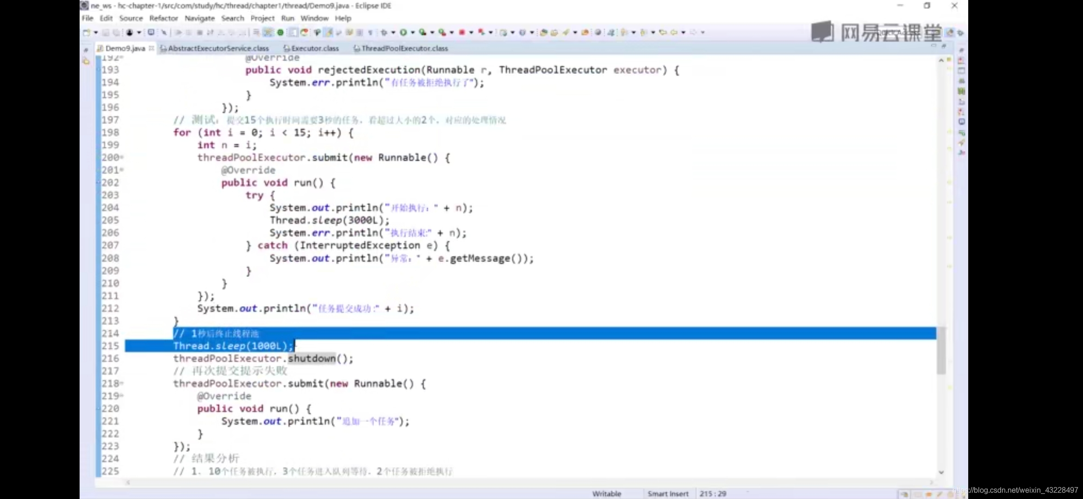Toggle Use Step Filters button
This screenshot has width=1083, height=499.
point(268,32)
